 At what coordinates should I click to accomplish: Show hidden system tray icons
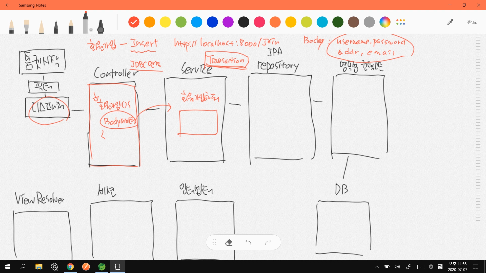[377, 267]
